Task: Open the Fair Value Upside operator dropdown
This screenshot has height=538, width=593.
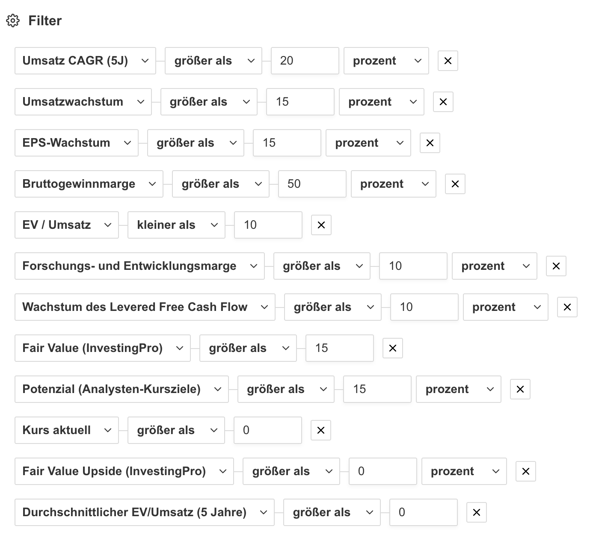Action: [x=291, y=471]
